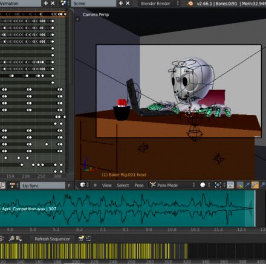This screenshot has height=264, width=266.
Task: Click the dope sheet filter magnifier icon
Action: (x=2, y=185)
